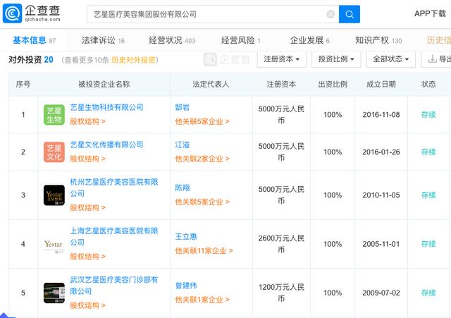Expand the 注册资本 filter dropdown
Image resolution: width=451 pixels, height=318 pixels.
[282, 59]
